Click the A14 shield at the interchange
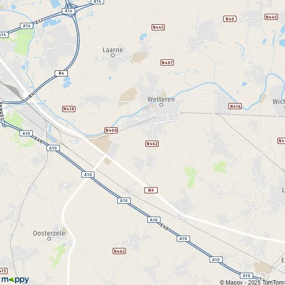 (68, 11)
